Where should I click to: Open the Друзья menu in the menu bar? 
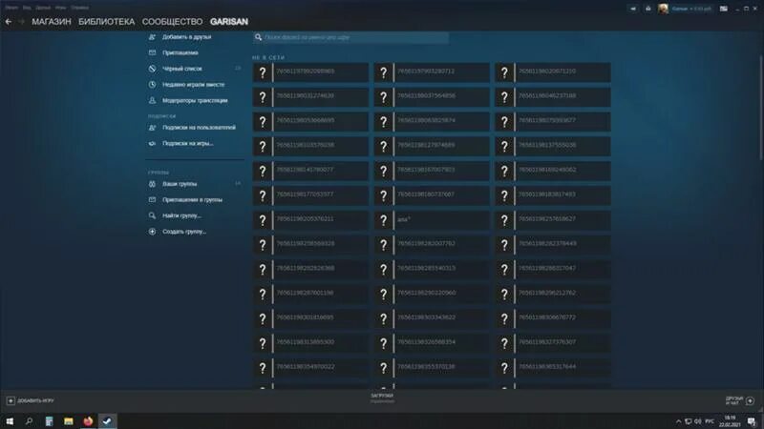click(x=43, y=8)
